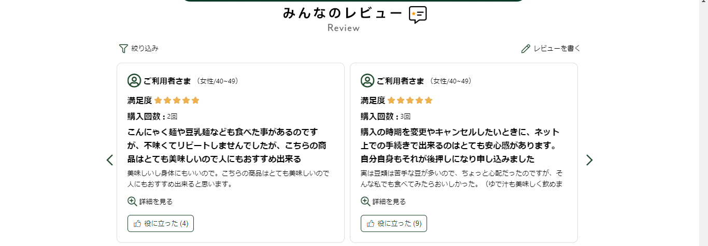Open the 絞り込み filter options
Image resolution: width=708 pixels, height=246 pixels.
click(x=139, y=49)
